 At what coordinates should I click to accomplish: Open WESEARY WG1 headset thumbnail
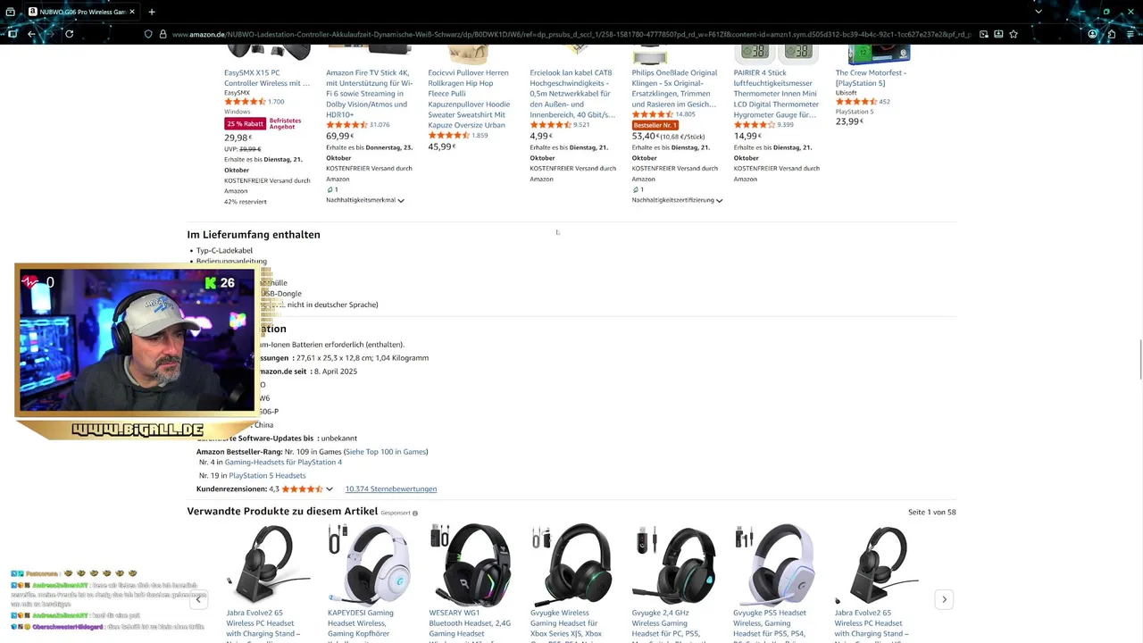pyautogui.click(x=471, y=565)
